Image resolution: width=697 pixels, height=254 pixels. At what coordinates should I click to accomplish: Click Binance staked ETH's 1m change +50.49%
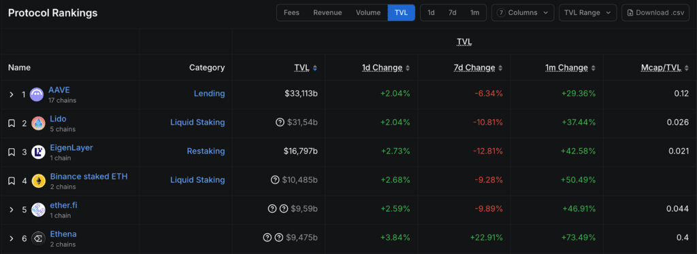[579, 180]
